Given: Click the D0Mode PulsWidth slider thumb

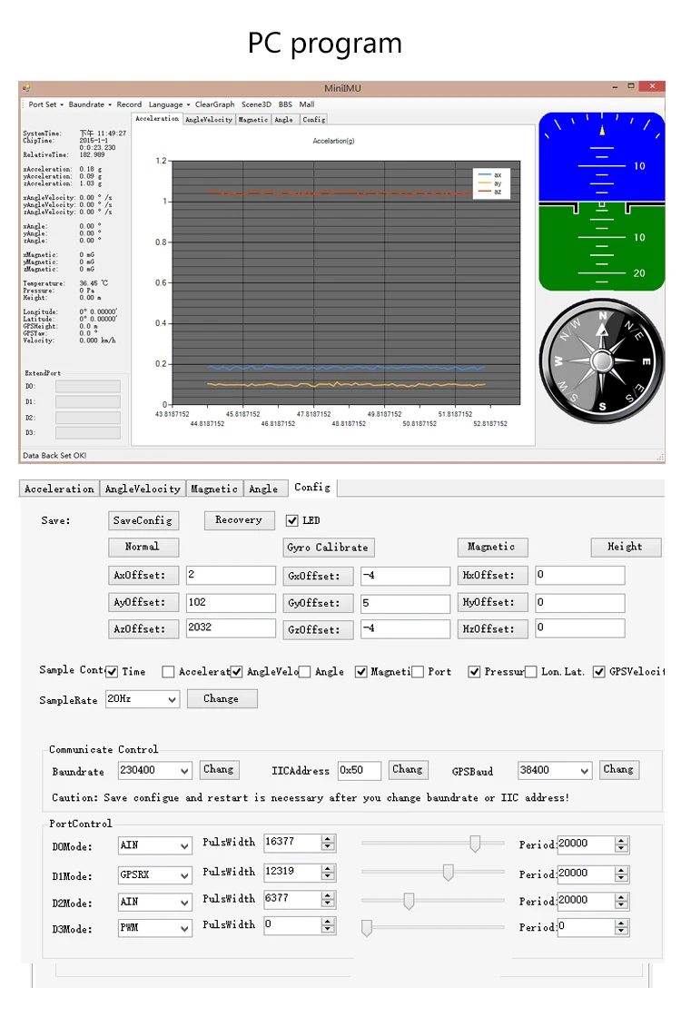Looking at the screenshot, I should 475,844.
